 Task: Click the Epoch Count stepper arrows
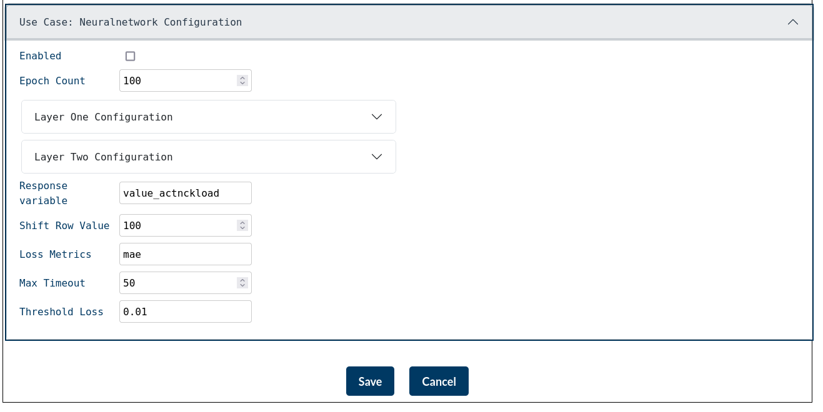pos(242,81)
